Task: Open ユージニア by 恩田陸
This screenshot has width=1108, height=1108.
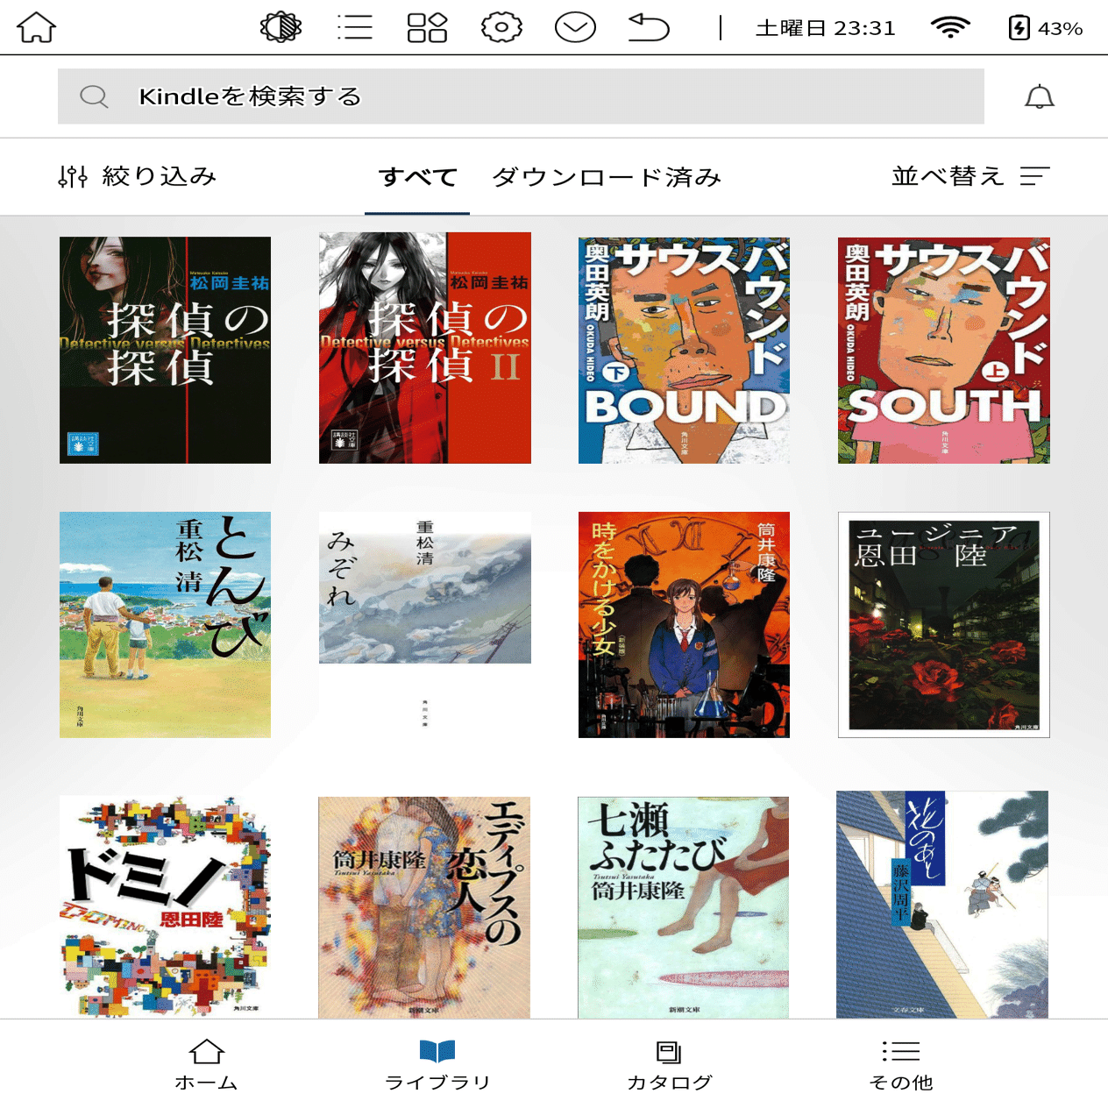Action: tap(944, 625)
